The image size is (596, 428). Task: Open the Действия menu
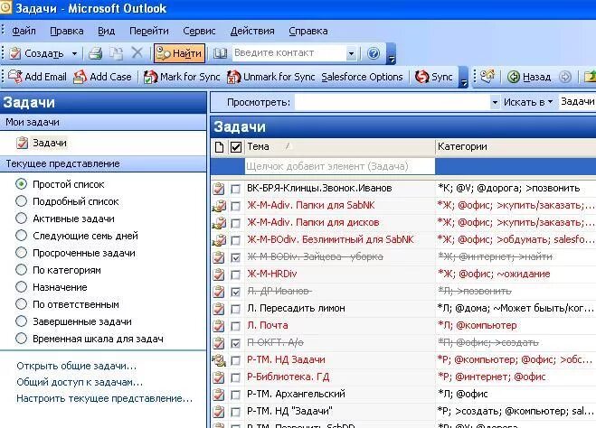(252, 31)
